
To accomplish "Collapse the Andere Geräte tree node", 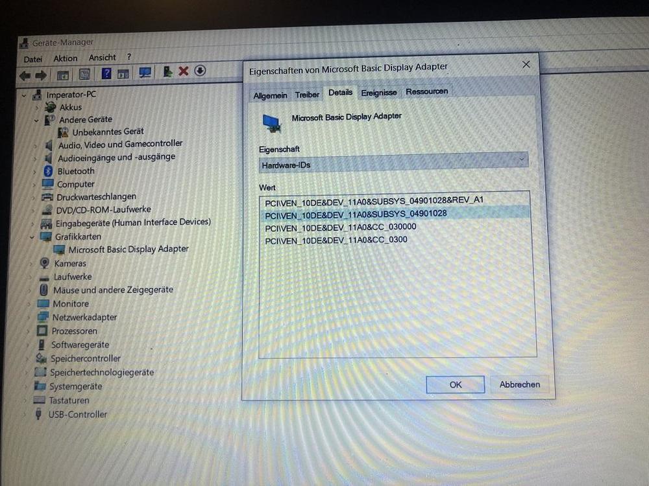I will tap(36, 121).
